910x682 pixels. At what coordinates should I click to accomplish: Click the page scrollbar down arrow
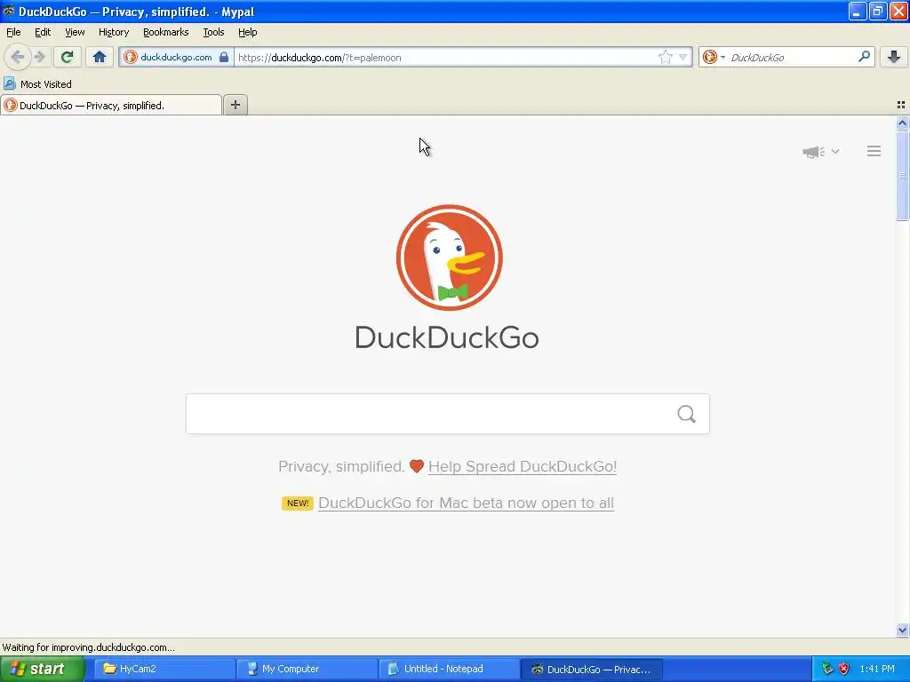pyautogui.click(x=902, y=630)
